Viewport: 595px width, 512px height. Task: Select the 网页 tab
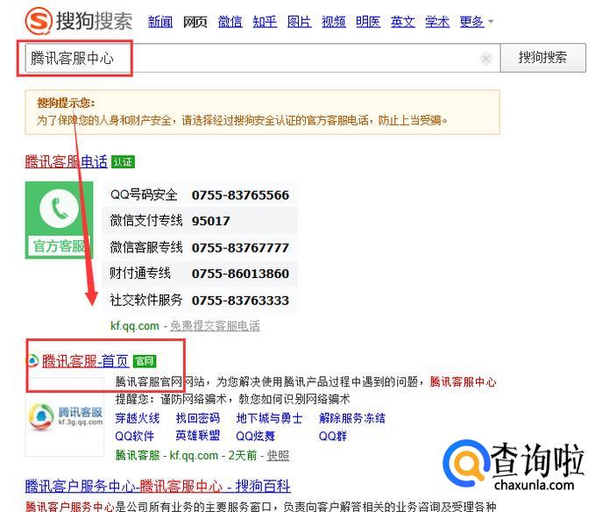[x=195, y=22]
